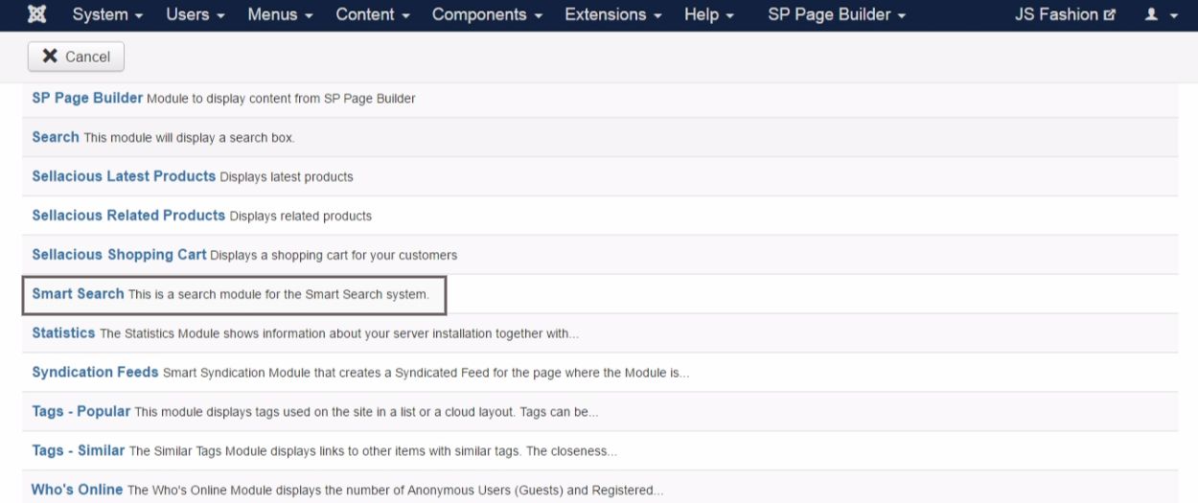Expand the Extensions menu
Screen dimensions: 1198x503
coord(613,15)
